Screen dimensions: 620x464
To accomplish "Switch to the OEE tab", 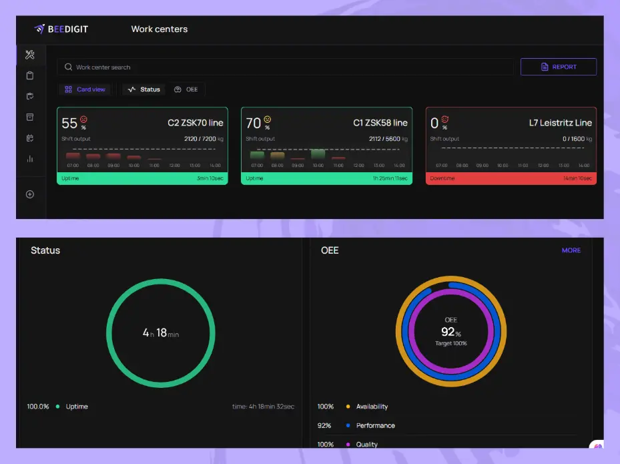I will (x=186, y=89).
